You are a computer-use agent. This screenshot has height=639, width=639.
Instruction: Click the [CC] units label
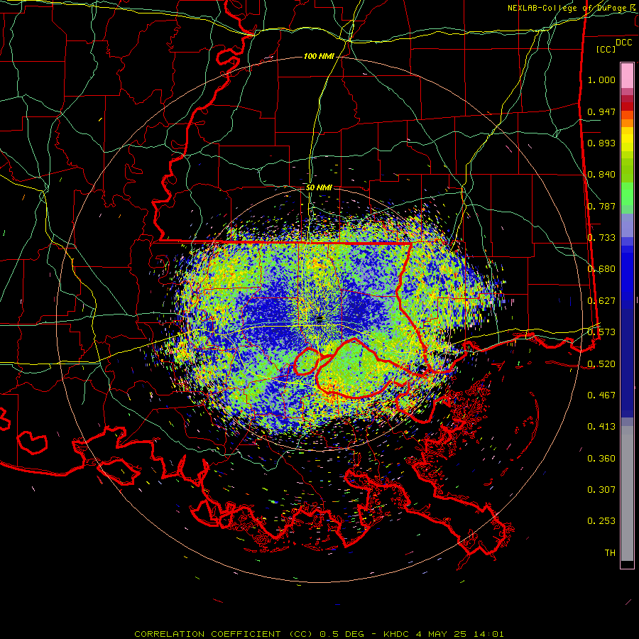[606, 49]
